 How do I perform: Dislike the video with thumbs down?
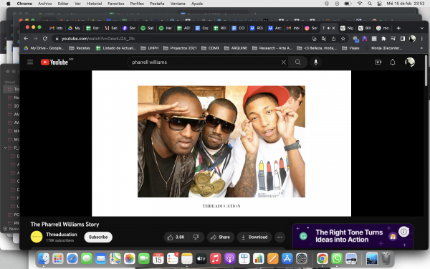196,237
